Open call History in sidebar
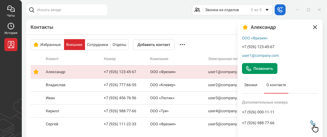The width and height of the screenshot is (327, 137). tap(11, 29)
